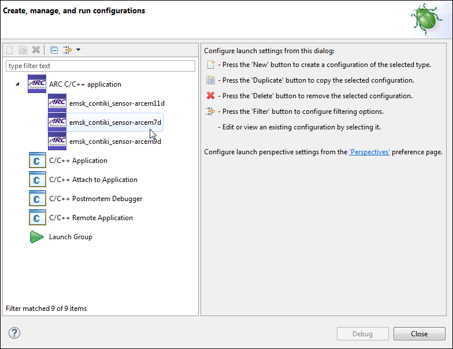
Task: Open help with the question mark icon
Action: pos(14,333)
